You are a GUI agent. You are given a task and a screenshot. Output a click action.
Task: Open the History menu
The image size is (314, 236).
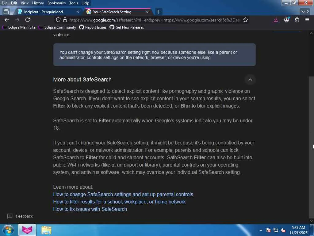38,3
